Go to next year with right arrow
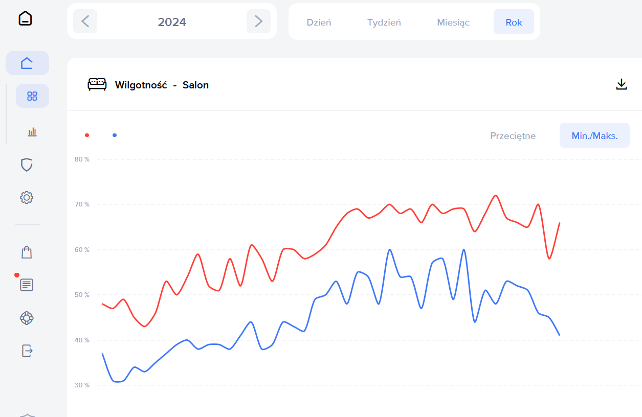The image size is (642, 417). coord(258,21)
